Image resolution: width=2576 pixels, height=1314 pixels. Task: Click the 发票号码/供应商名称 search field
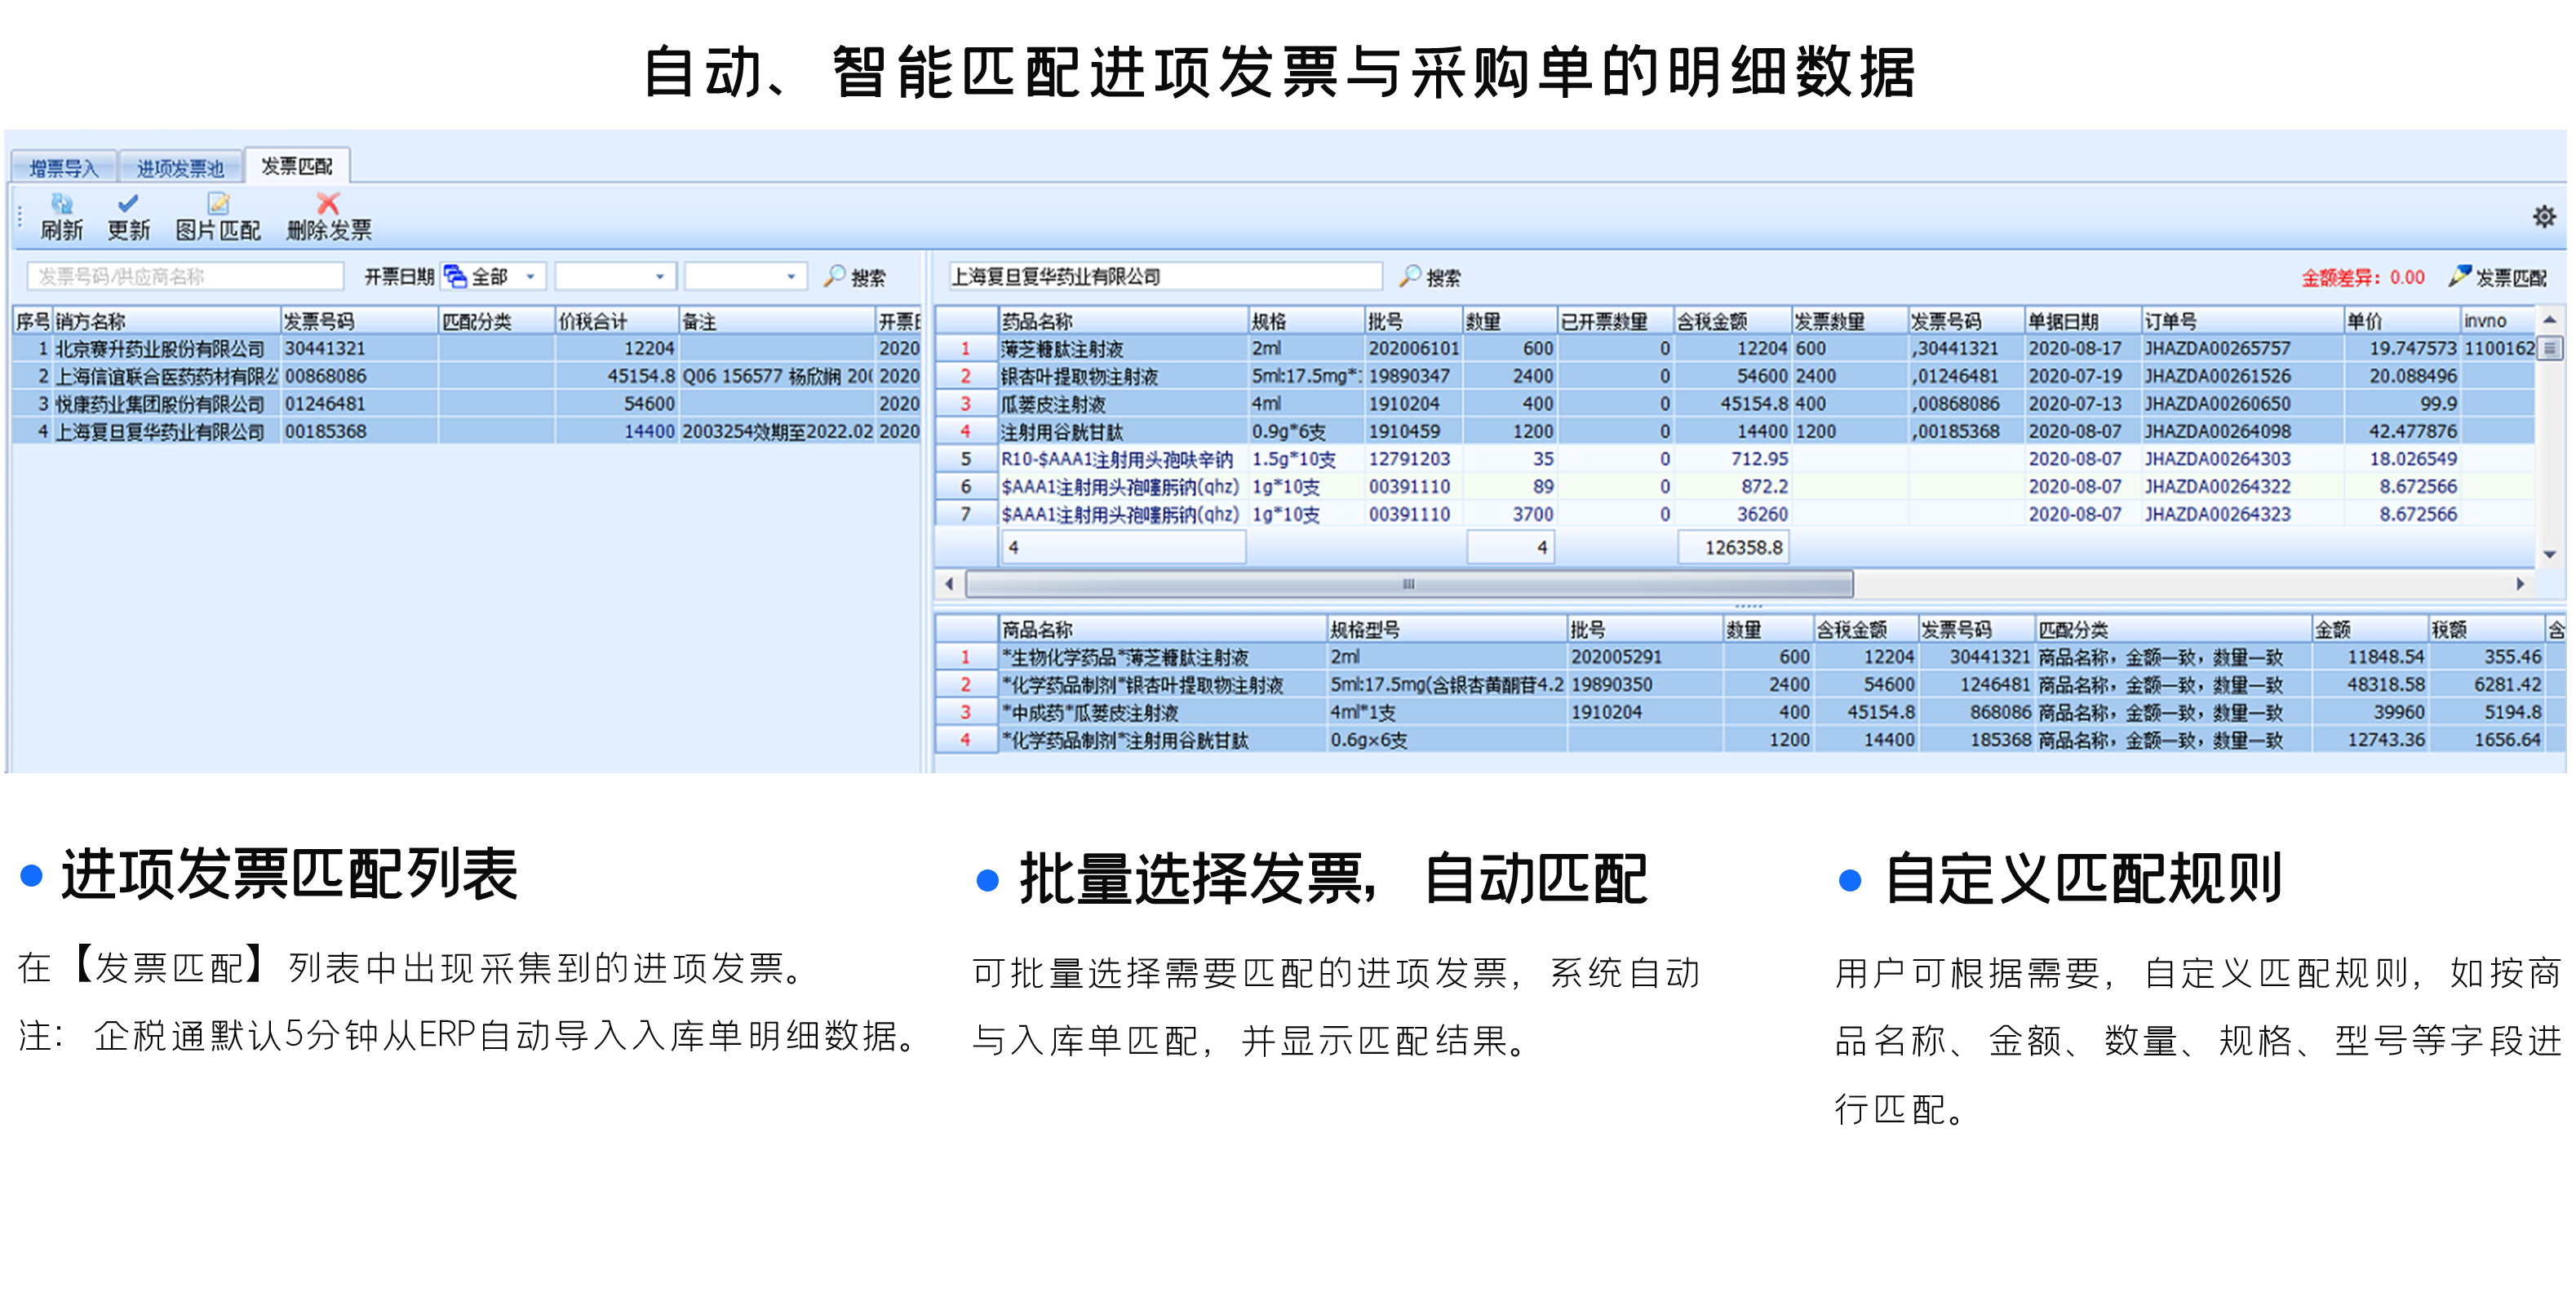[x=185, y=277]
